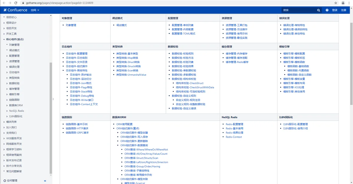Click the 空间管理 gear icon
This screenshot has width=353, height=184.
tap(5, 181)
